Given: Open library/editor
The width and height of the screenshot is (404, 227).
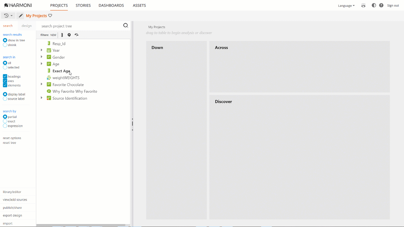Looking at the screenshot, I should point(12,192).
